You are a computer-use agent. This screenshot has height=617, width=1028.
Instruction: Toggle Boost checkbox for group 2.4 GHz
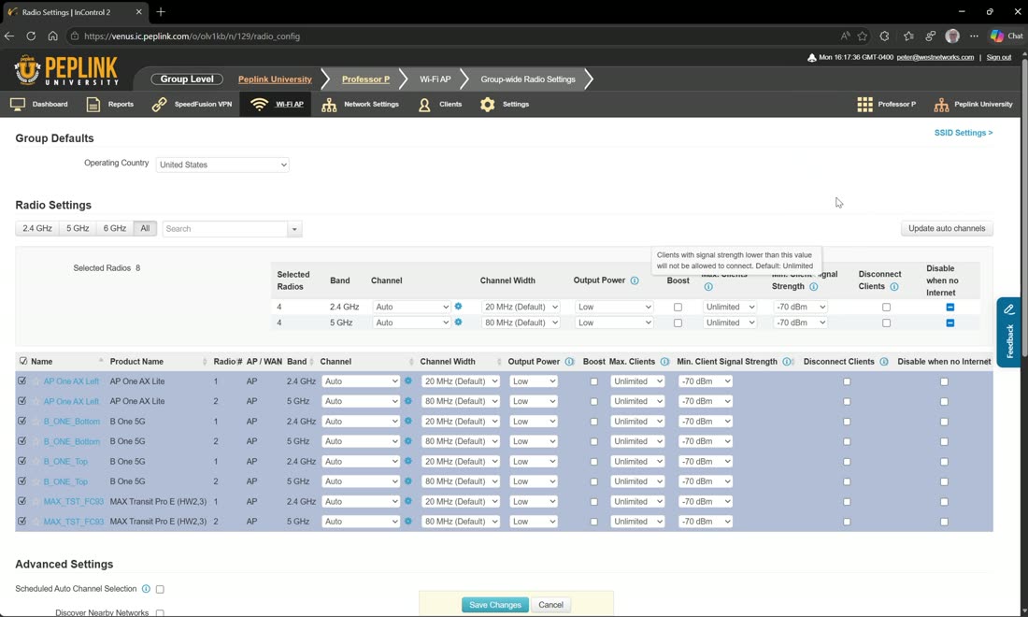(678, 307)
